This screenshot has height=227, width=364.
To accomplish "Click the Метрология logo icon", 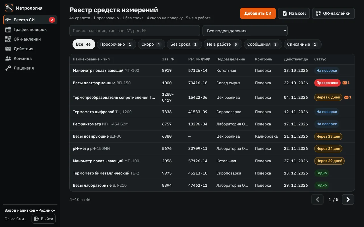I will (9, 8).
